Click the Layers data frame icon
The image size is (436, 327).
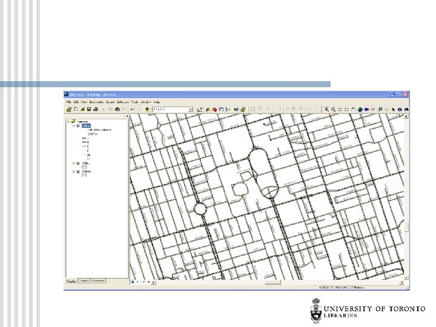pyautogui.click(x=74, y=121)
